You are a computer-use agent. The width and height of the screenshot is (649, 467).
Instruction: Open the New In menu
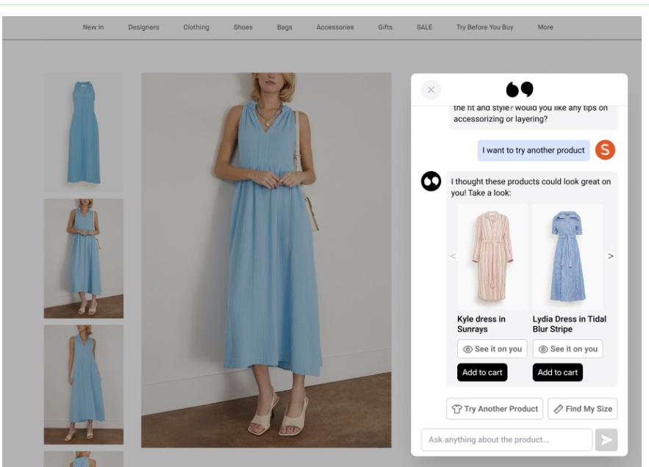[93, 27]
